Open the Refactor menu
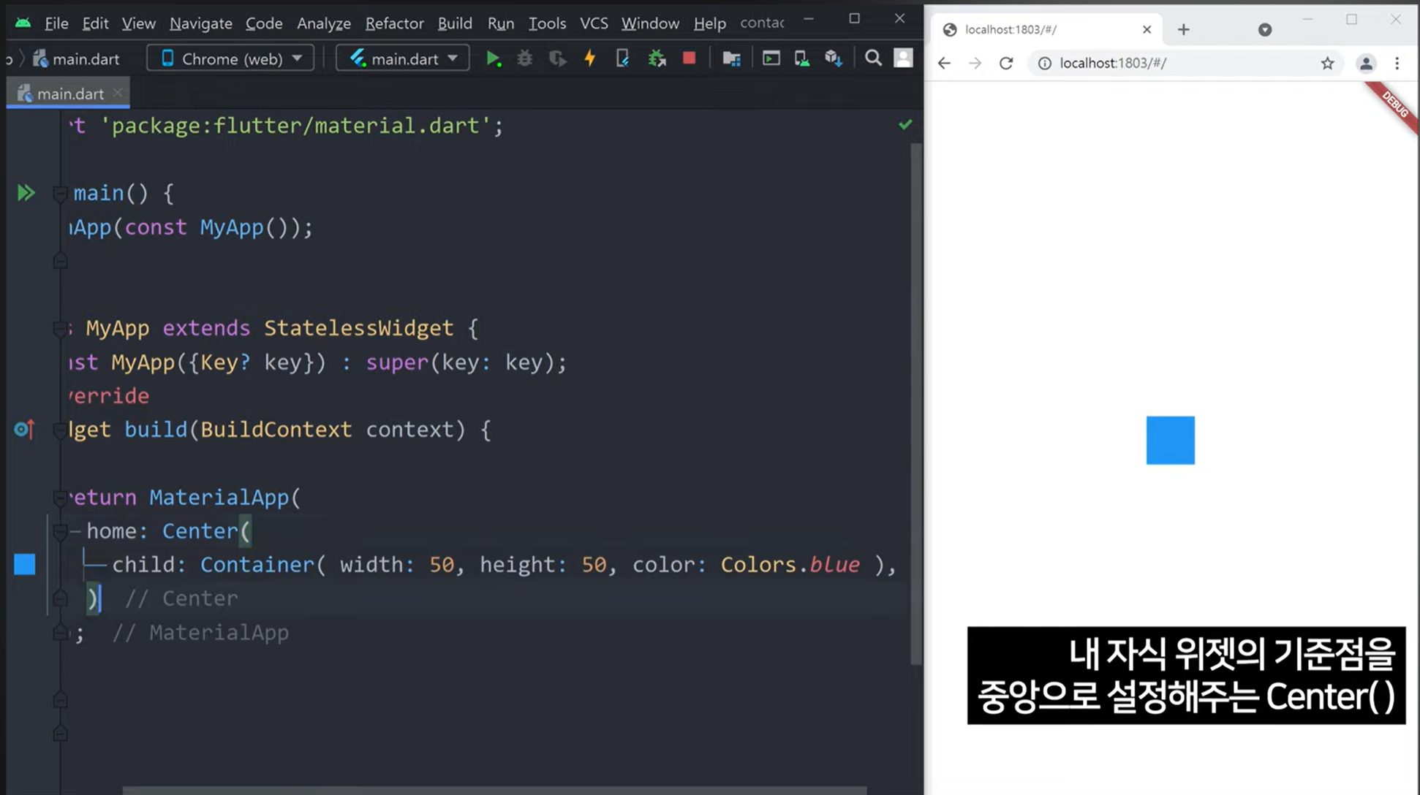 pyautogui.click(x=394, y=23)
